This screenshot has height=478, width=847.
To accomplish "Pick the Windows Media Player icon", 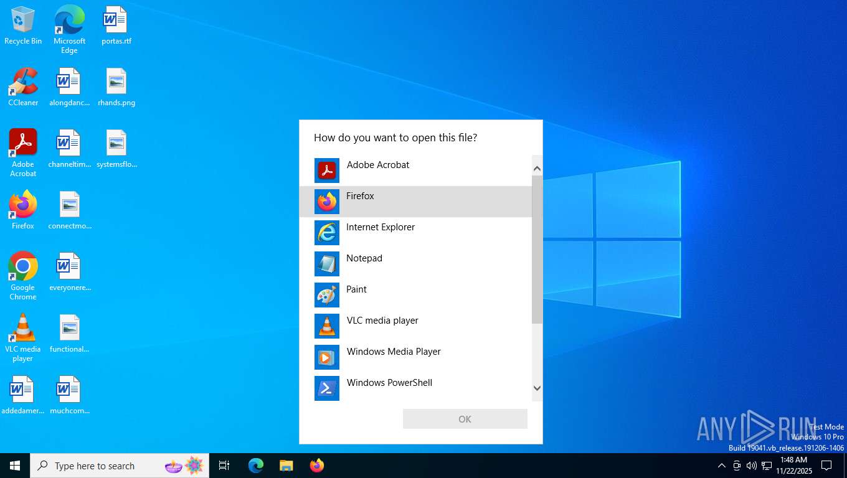I will coord(327,357).
